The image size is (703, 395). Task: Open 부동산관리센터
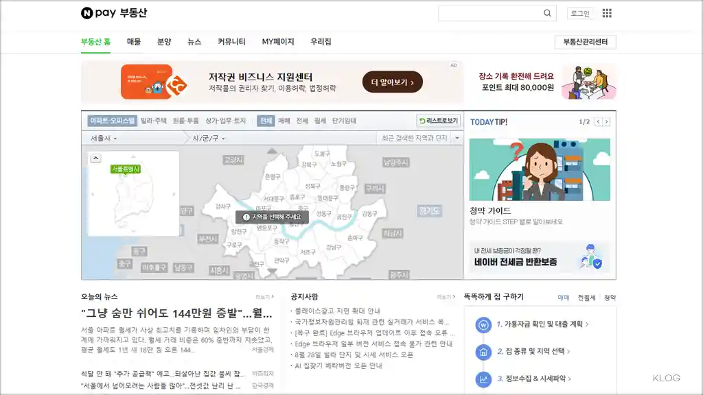[585, 41]
